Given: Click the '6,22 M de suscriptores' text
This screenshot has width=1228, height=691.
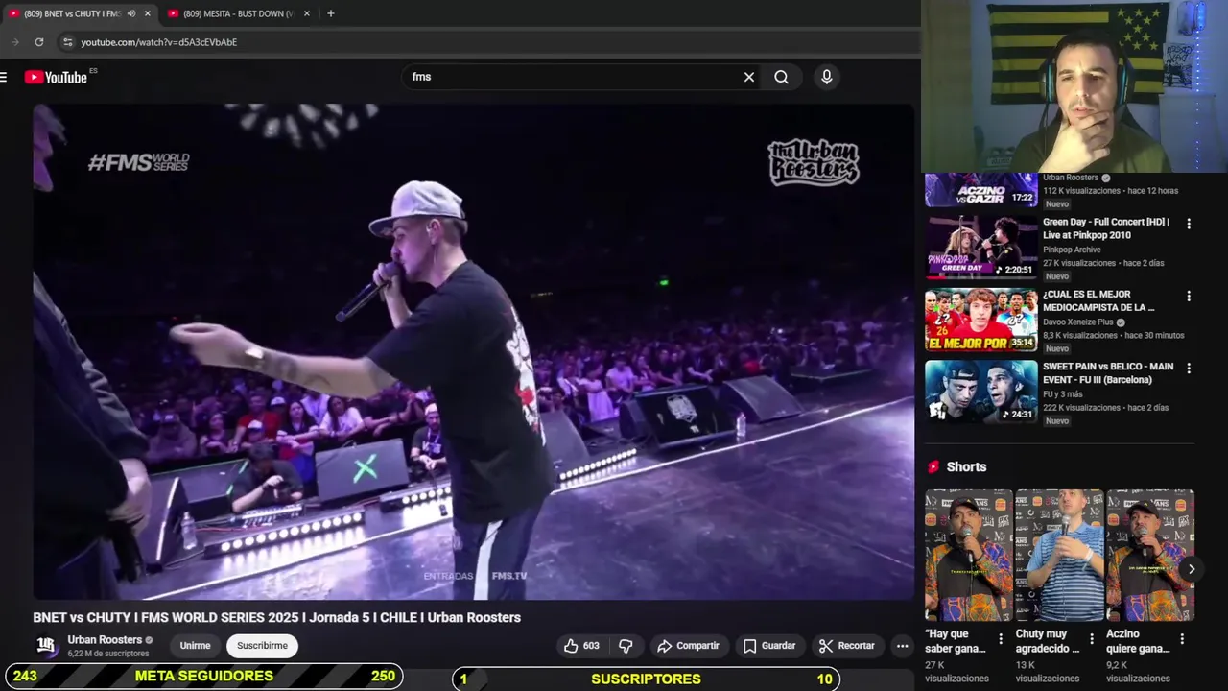Looking at the screenshot, I should pos(107,654).
